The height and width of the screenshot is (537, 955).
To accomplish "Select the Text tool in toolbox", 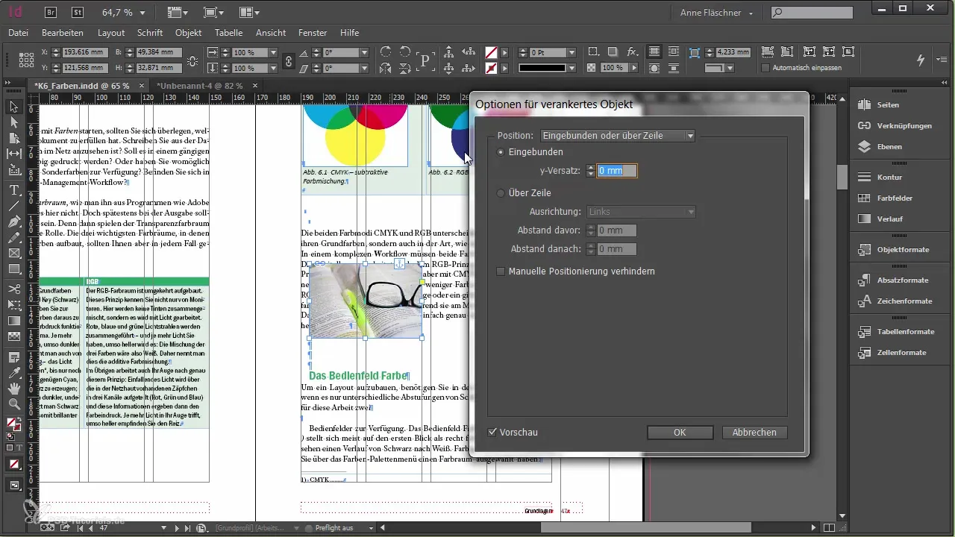I will coord(13,189).
